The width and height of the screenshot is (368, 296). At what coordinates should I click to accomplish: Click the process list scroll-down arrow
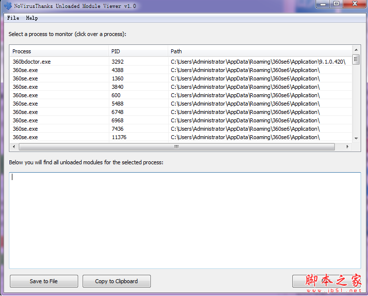[356, 138]
